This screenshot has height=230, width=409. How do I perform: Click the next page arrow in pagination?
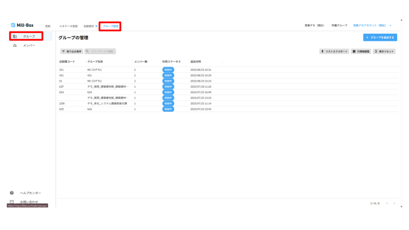395,204
